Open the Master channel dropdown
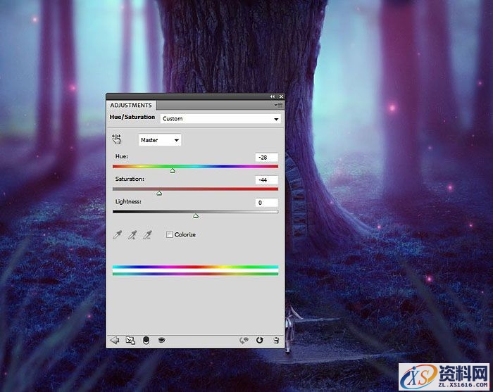Image resolution: width=493 pixels, height=392 pixels. tap(160, 140)
